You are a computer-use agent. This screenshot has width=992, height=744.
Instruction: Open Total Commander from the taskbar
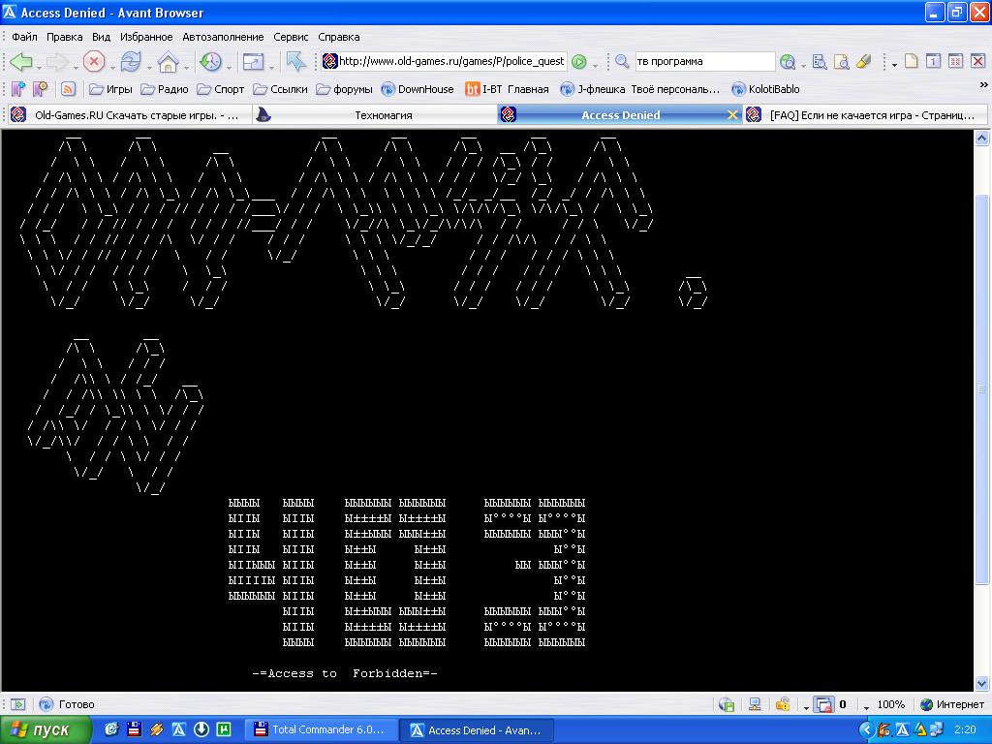click(x=322, y=729)
